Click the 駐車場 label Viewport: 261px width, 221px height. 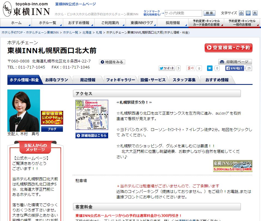(x=81, y=181)
